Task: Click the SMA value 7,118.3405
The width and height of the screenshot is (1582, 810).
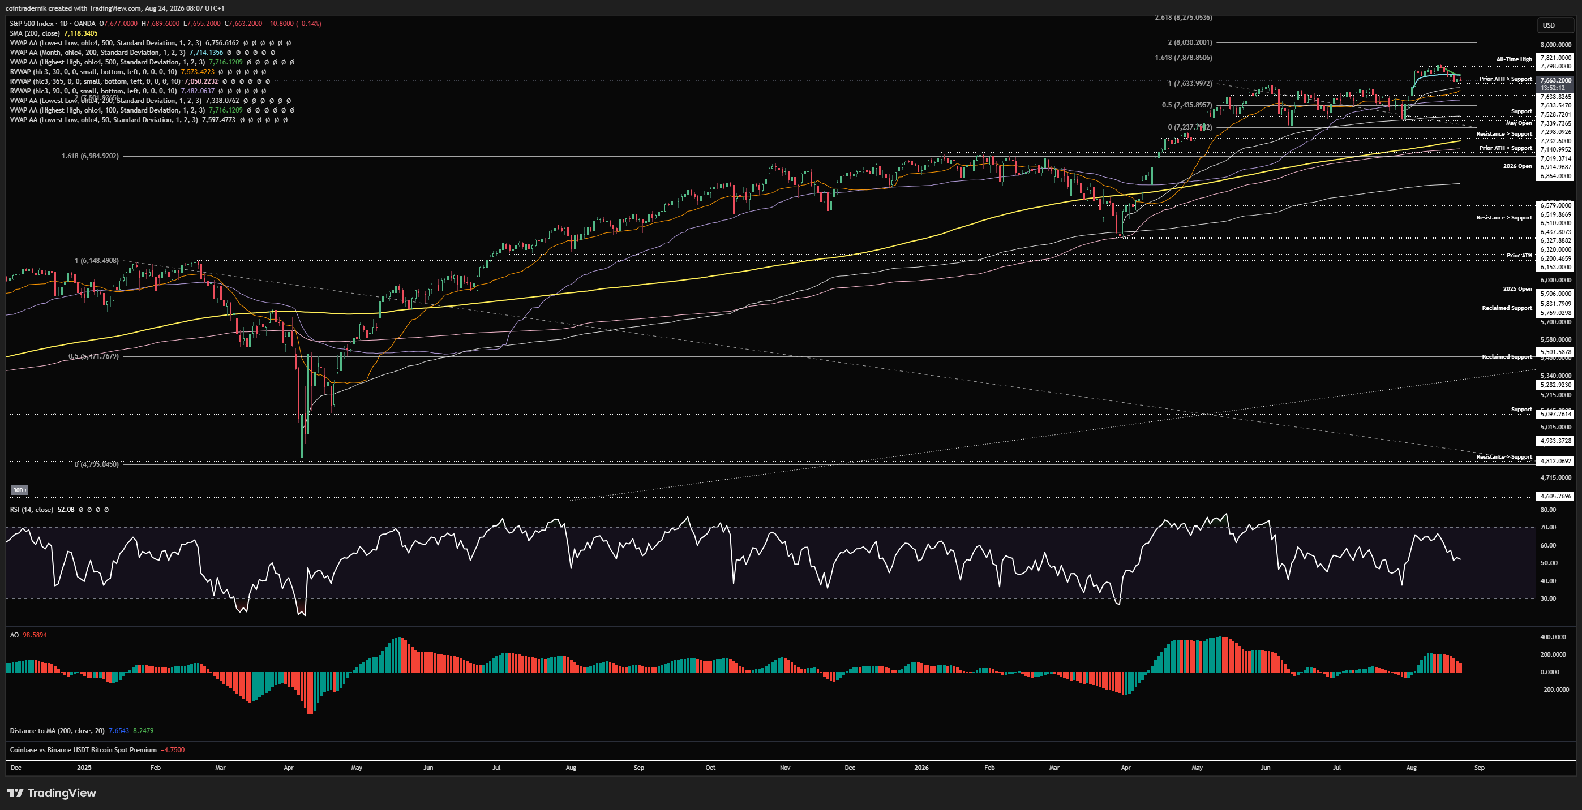Action: (80, 33)
